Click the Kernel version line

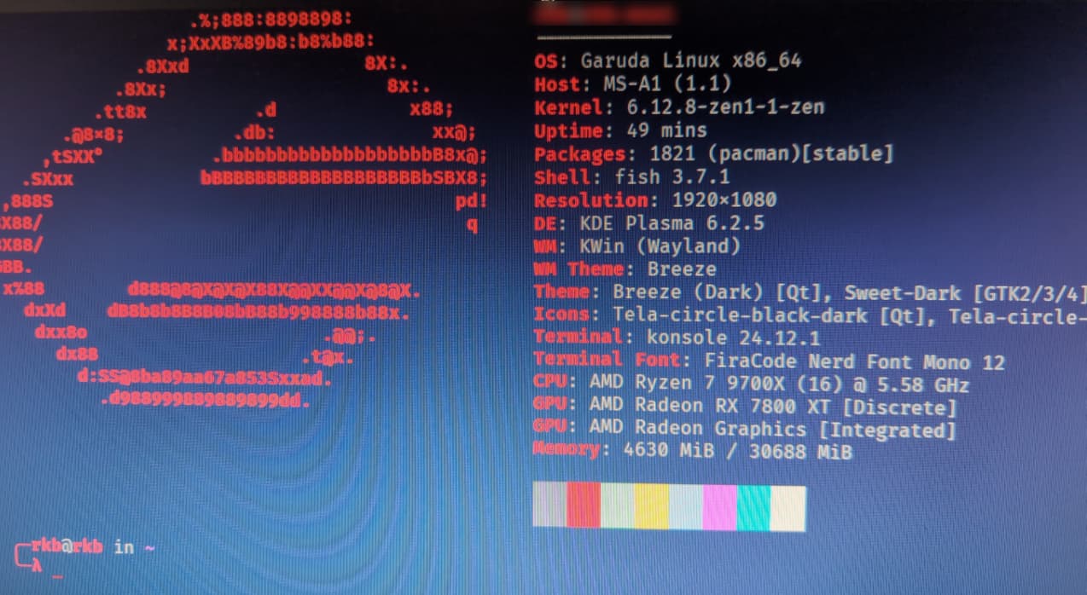679,108
